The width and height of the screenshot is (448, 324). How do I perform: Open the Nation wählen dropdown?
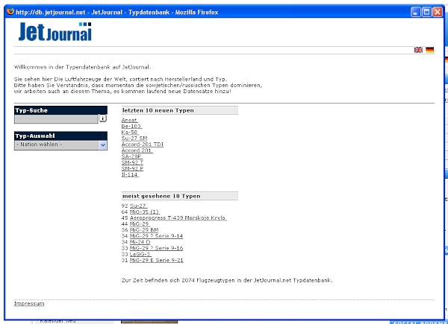[61, 144]
